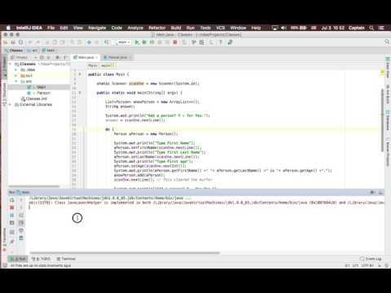Screen dimensions: 391x293
Task: Switch to the Person.java editor tab
Action: [117, 58]
